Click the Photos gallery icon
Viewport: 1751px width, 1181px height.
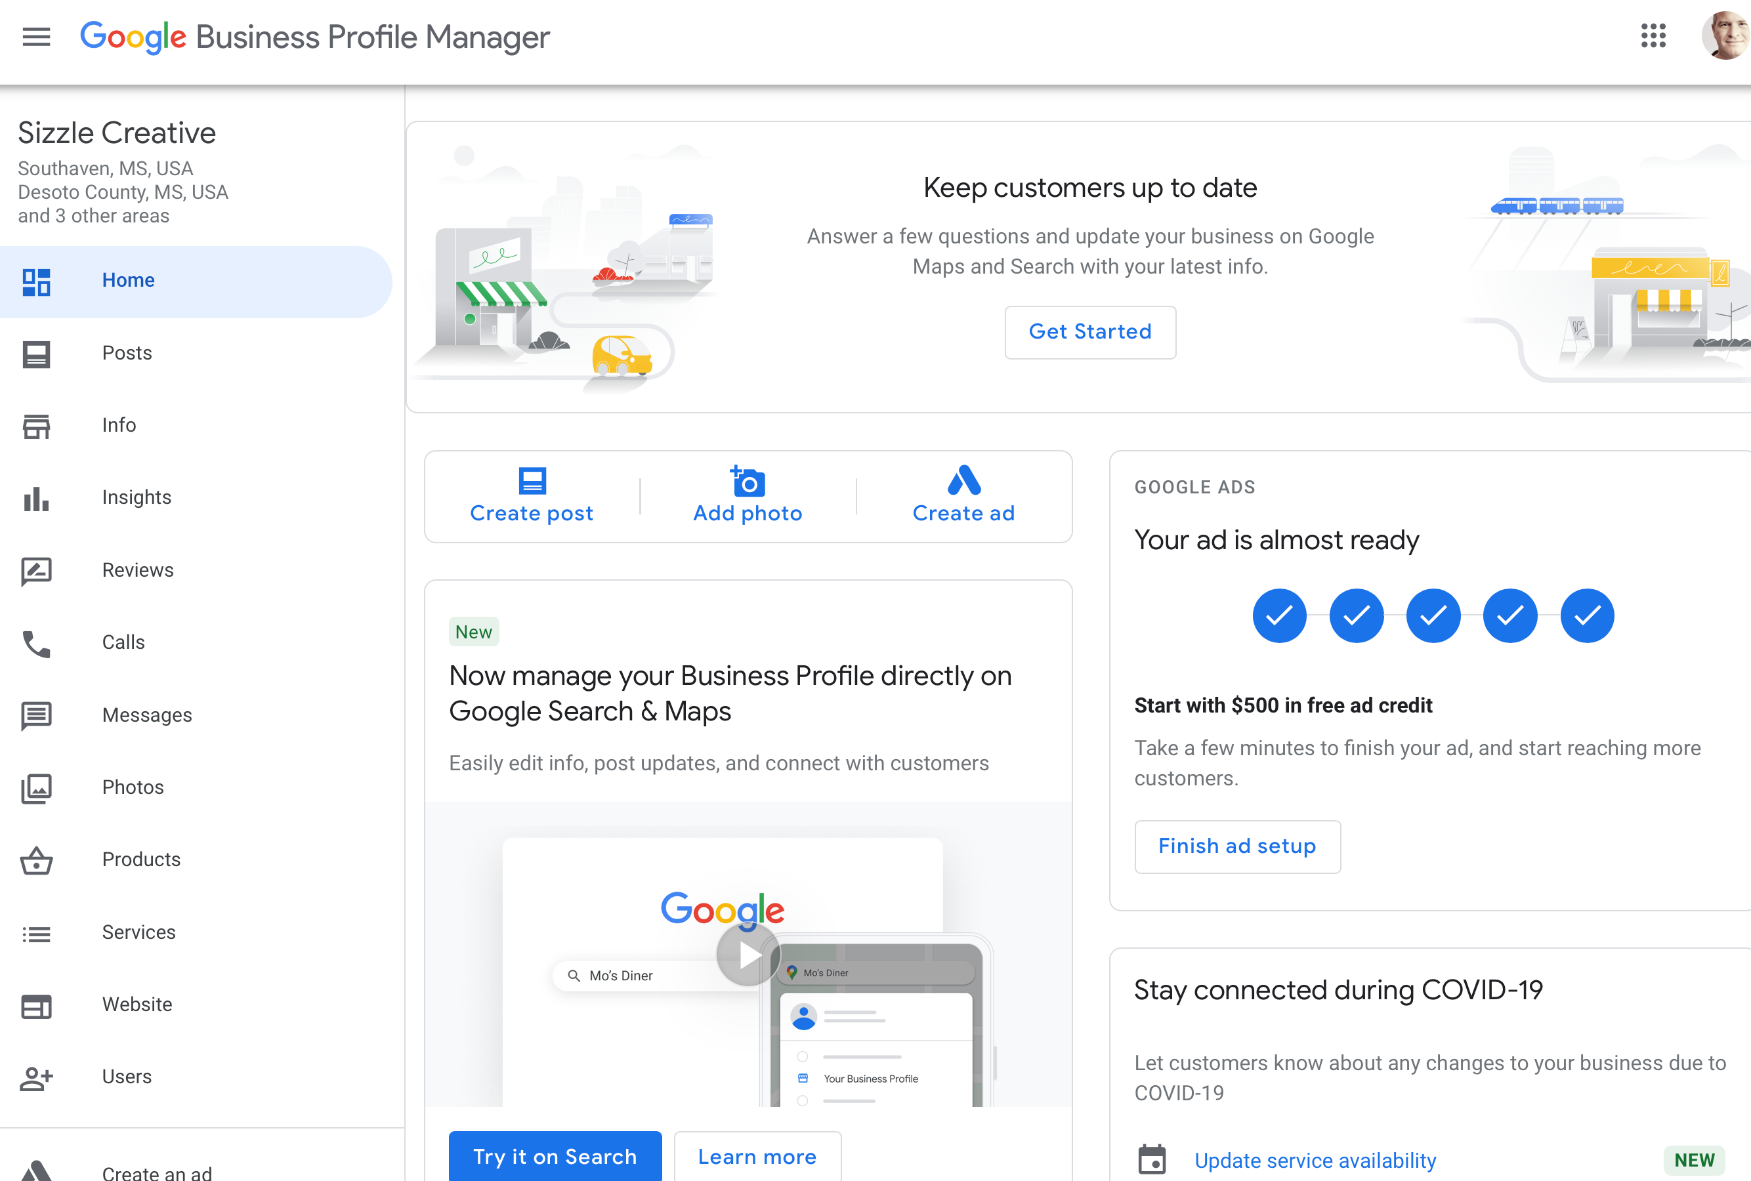(x=36, y=789)
